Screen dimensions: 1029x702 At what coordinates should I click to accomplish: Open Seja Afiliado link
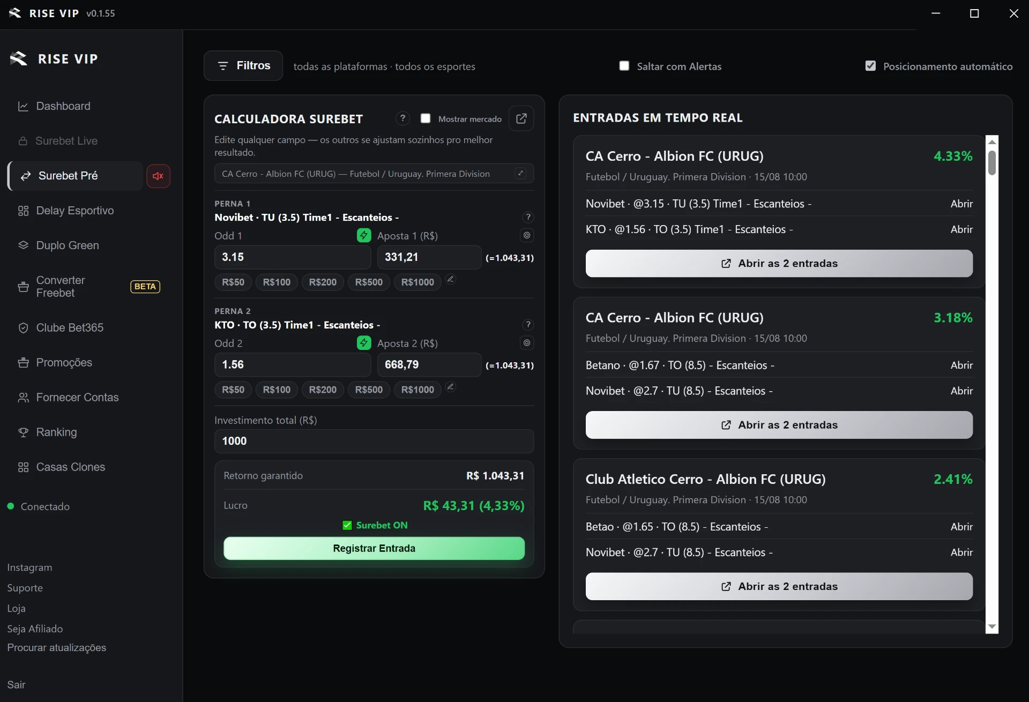35,629
